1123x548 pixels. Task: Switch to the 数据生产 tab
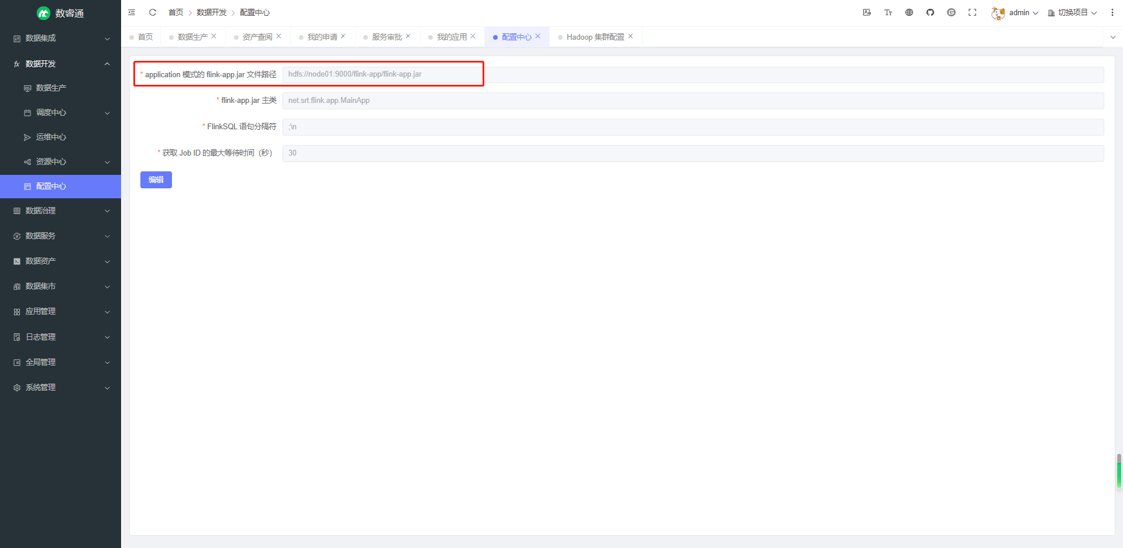coord(192,37)
